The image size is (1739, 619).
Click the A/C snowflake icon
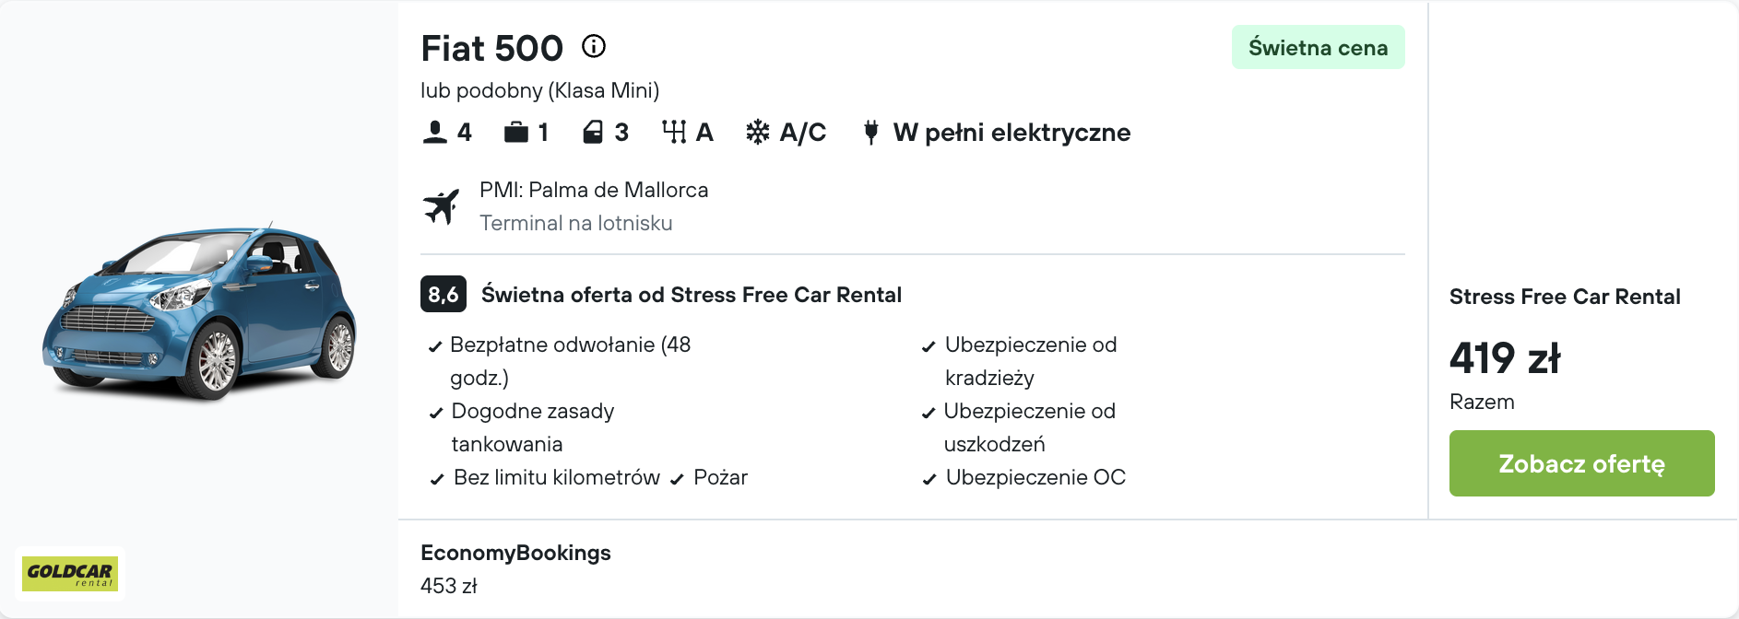pyautogui.click(x=758, y=132)
